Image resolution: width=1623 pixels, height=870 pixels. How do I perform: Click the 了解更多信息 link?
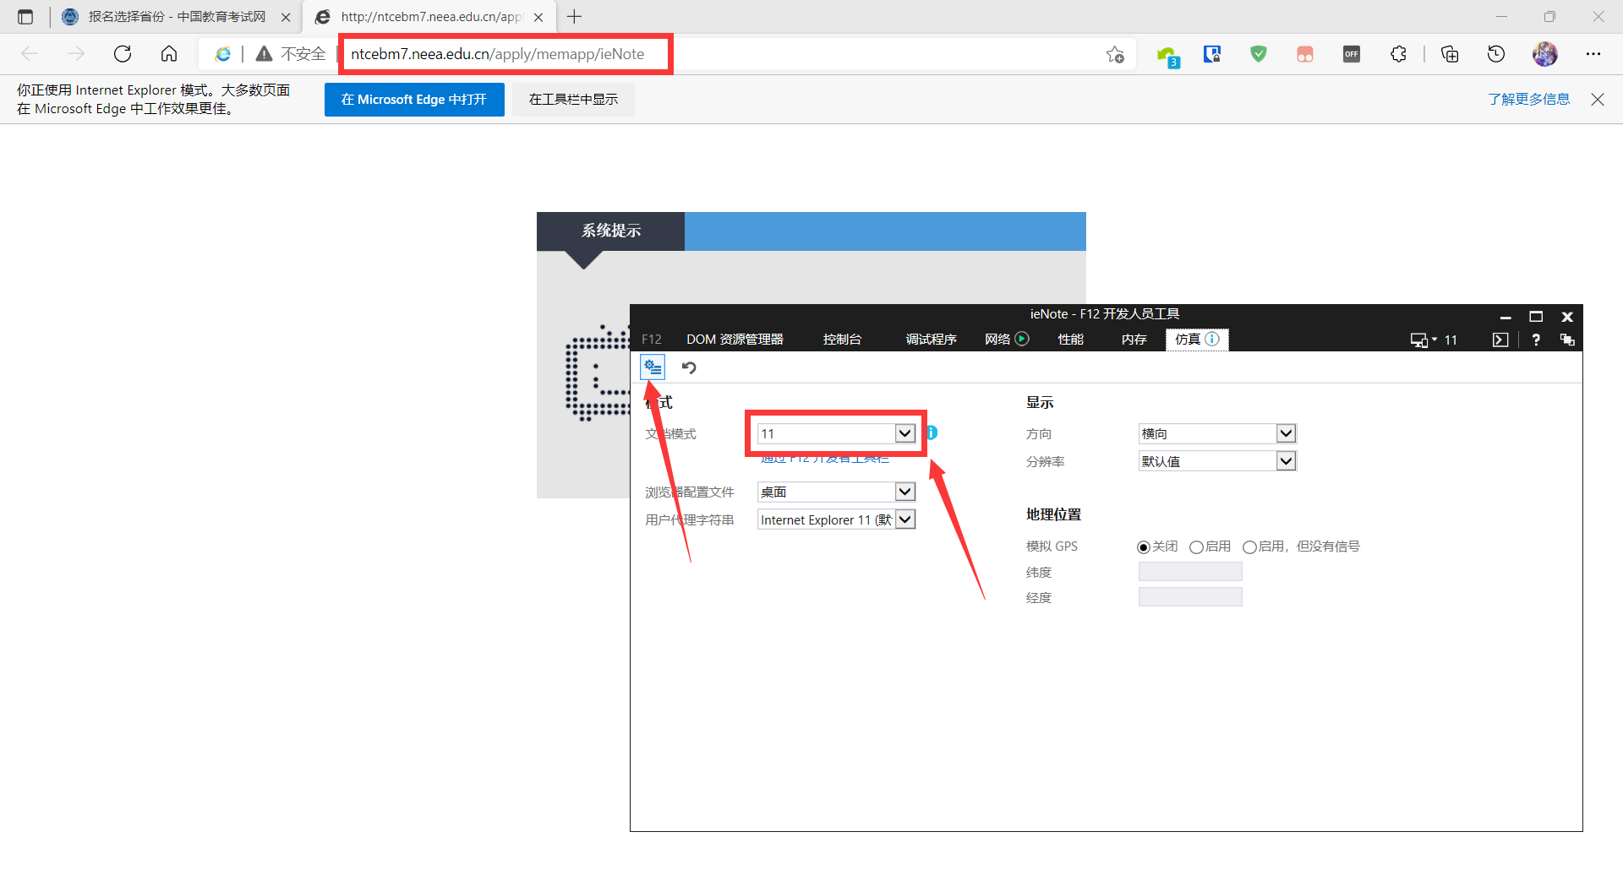coord(1528,100)
